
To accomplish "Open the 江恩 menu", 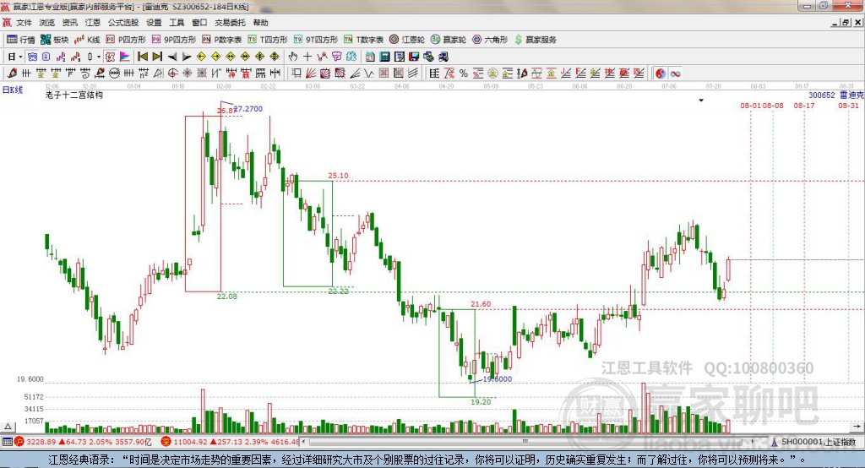I will coord(93,23).
